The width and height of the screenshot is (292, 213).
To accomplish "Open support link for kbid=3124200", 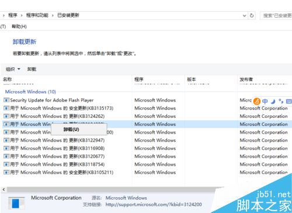I will pos(154,204).
